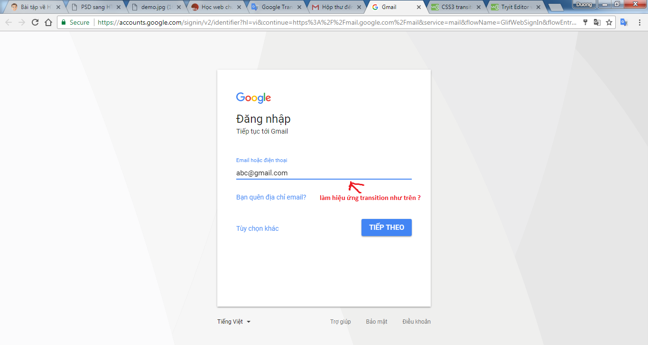Open the Duong profile button
Screen dimensions: 648x345
point(584,4)
